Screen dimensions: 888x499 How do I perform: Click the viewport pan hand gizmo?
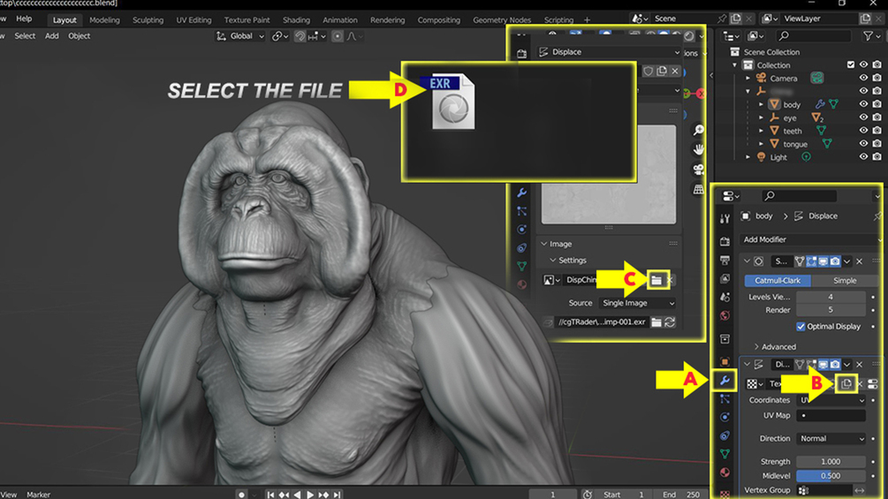pyautogui.click(x=699, y=149)
